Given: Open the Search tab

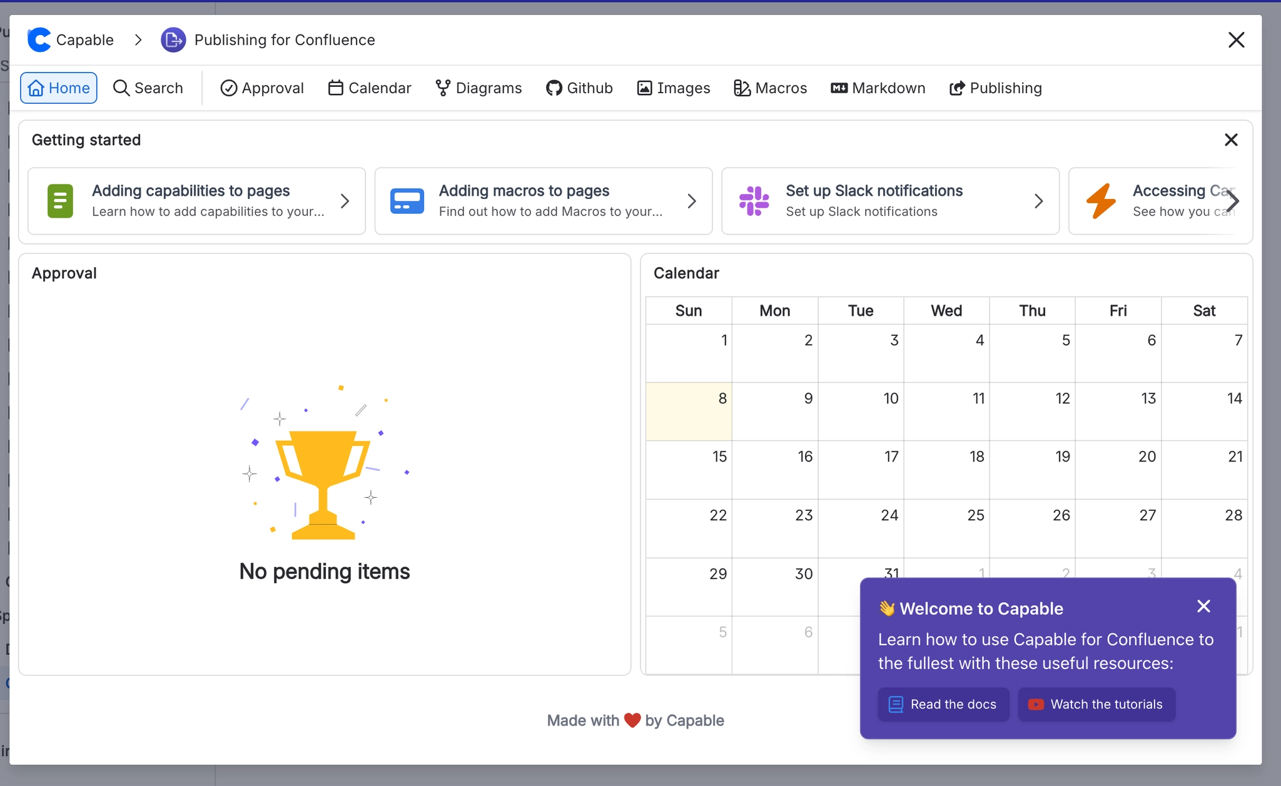Looking at the screenshot, I should click(148, 88).
